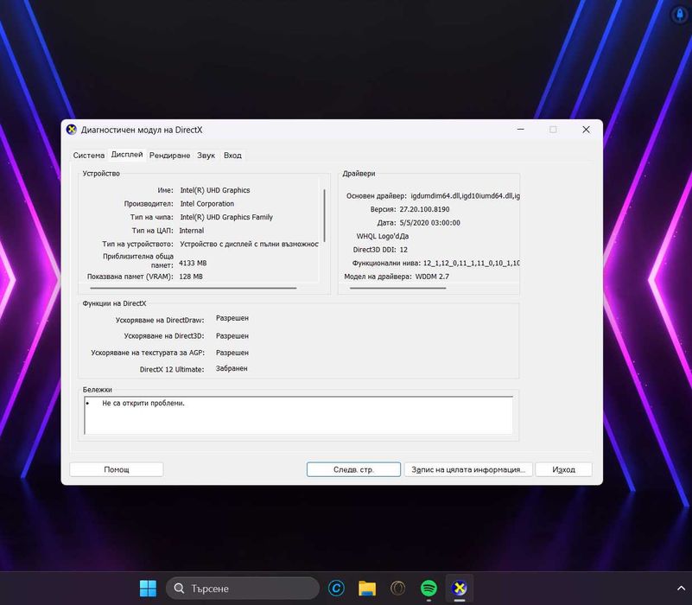Open the Вход tab
692x605 pixels.
(x=232, y=156)
